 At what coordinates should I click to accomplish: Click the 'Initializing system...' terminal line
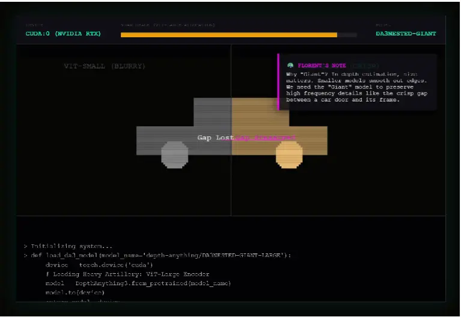click(67, 246)
